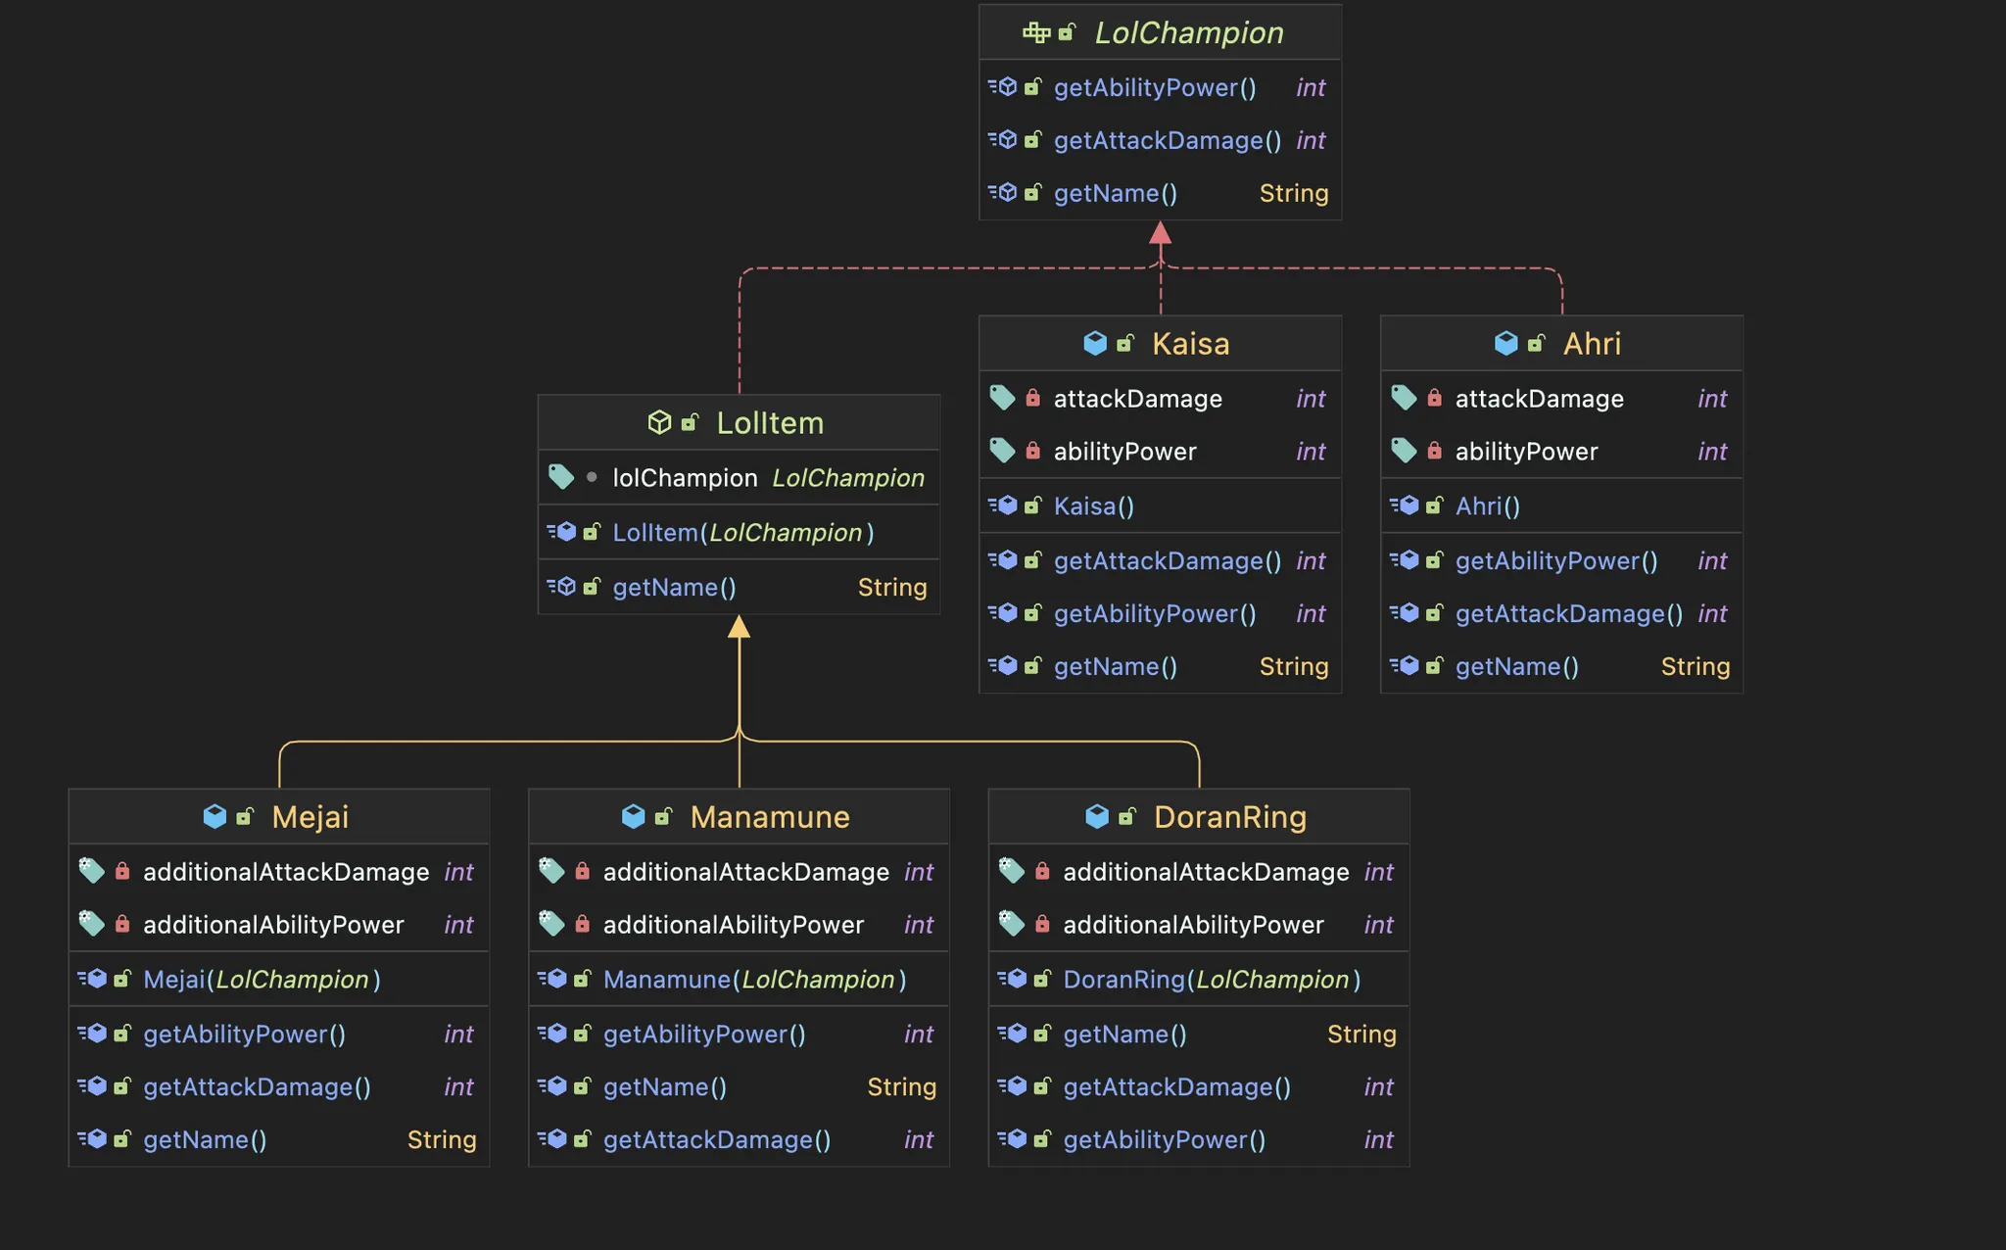The width and height of the screenshot is (2006, 1250).
Task: Click the class icon beside Manamune
Action: pyautogui.click(x=633, y=816)
